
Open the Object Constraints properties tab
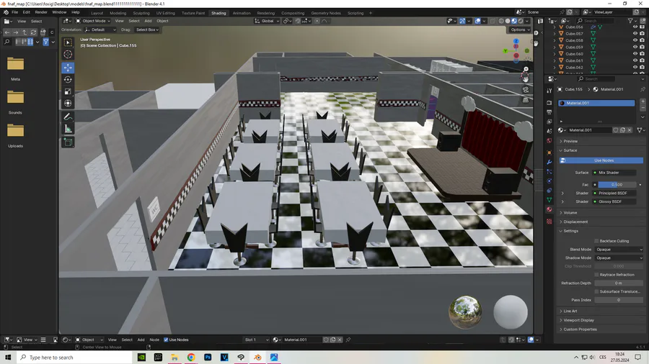click(549, 191)
